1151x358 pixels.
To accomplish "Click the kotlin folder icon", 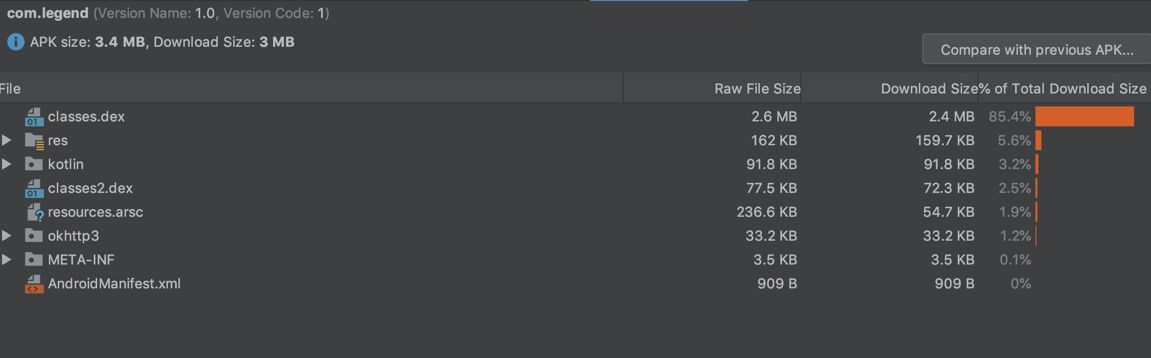I will pyautogui.click(x=34, y=164).
